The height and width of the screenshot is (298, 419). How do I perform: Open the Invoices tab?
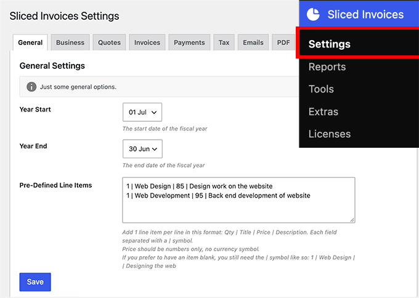[147, 42]
